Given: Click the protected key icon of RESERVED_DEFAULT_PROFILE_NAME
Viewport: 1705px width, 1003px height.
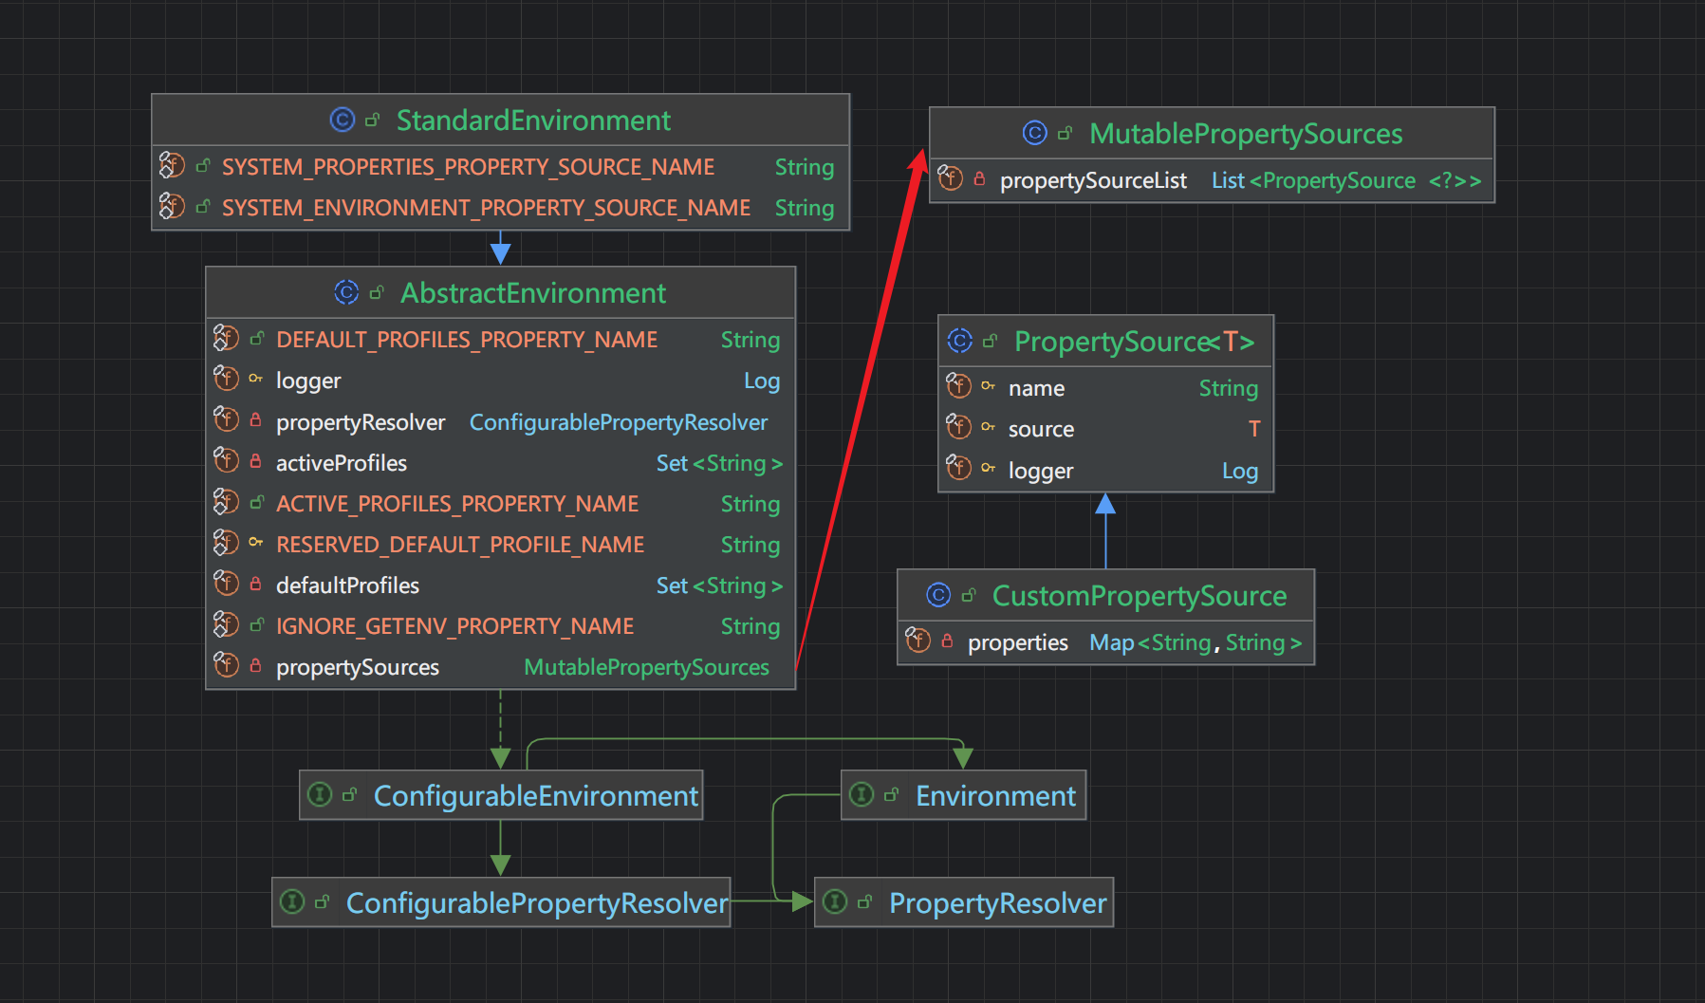Looking at the screenshot, I should click(255, 543).
